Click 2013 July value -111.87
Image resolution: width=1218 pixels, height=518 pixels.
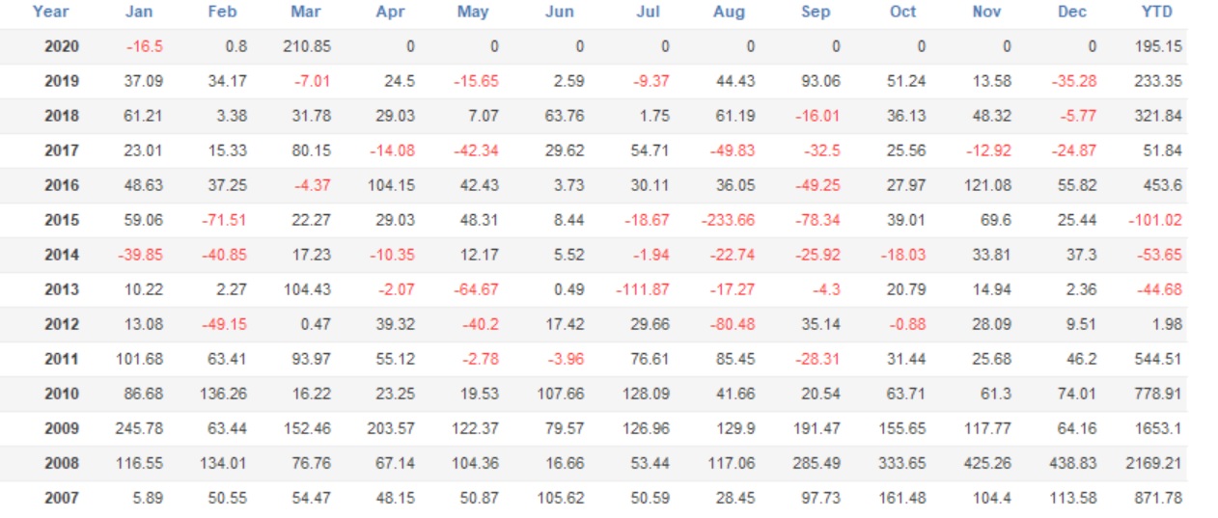pyautogui.click(x=643, y=289)
